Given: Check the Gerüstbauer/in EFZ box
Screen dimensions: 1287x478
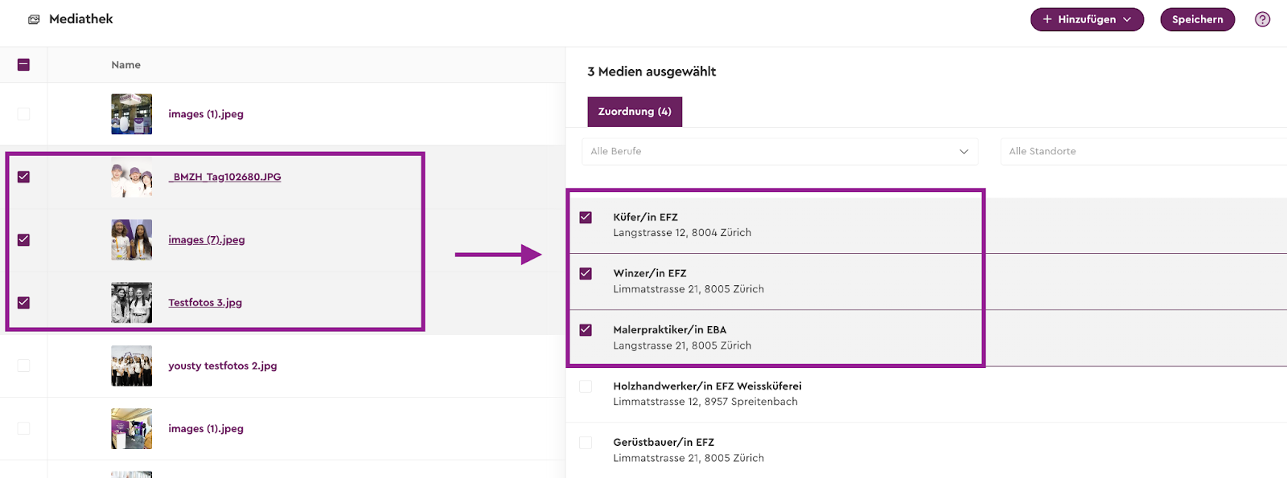Looking at the screenshot, I should click(586, 443).
